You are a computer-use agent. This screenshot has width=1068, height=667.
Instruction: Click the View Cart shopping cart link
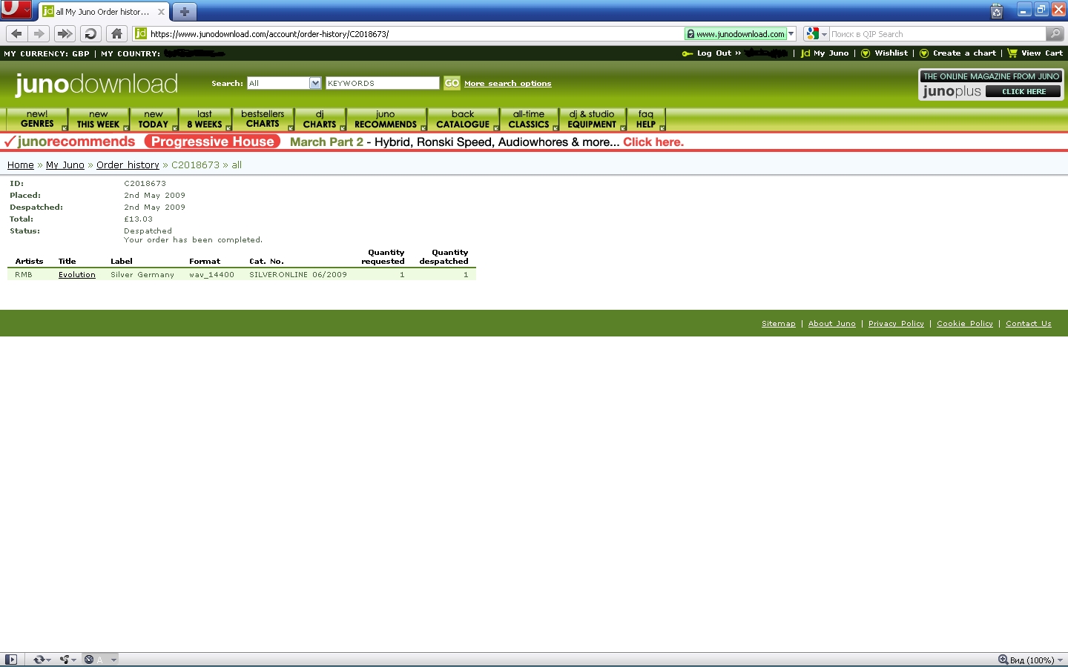[1035, 53]
